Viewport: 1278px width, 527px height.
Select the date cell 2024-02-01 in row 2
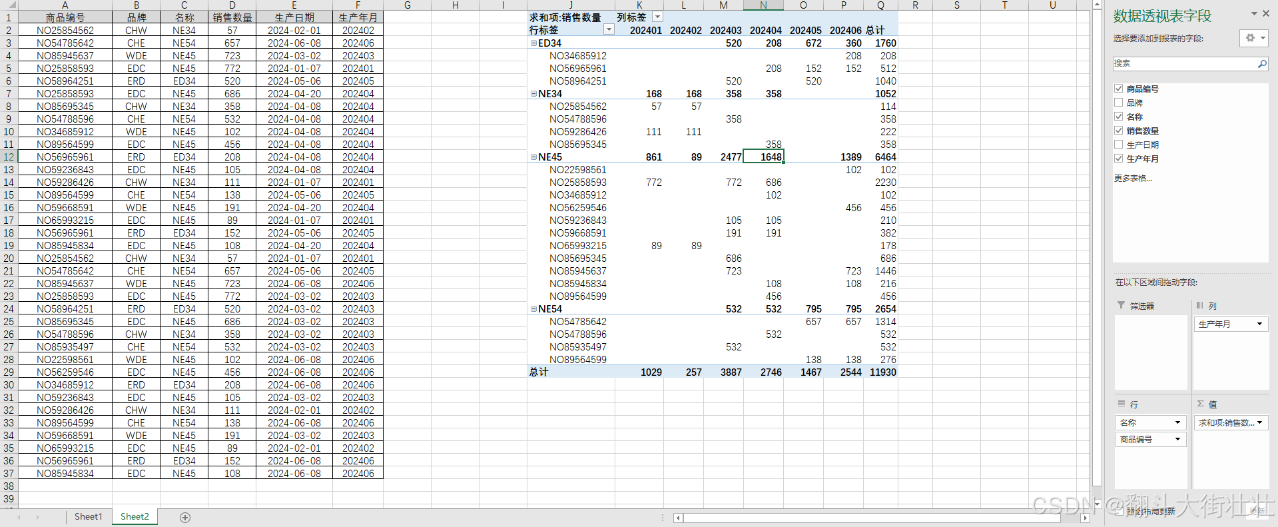294,31
